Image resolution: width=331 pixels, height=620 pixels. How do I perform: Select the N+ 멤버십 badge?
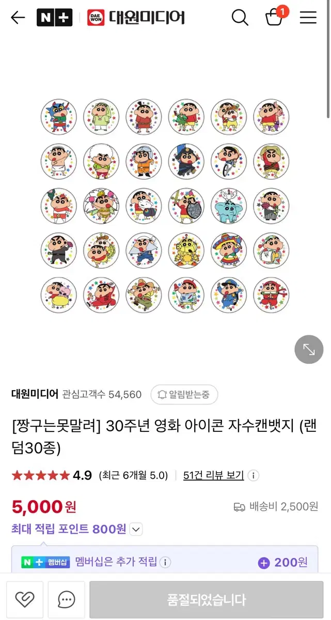point(45,562)
